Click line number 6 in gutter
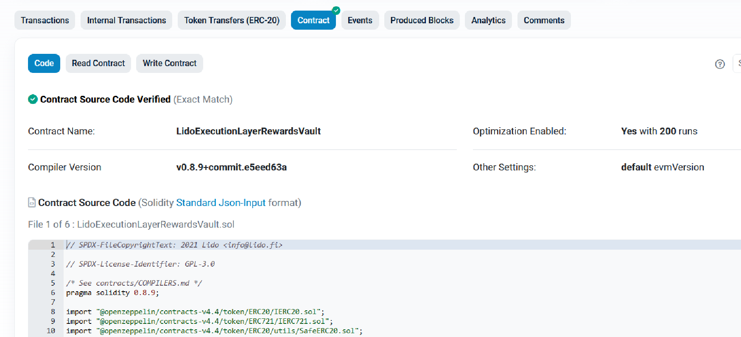 coord(53,292)
